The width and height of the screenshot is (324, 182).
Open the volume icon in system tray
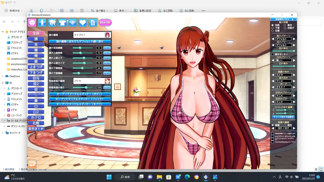tap(292, 177)
